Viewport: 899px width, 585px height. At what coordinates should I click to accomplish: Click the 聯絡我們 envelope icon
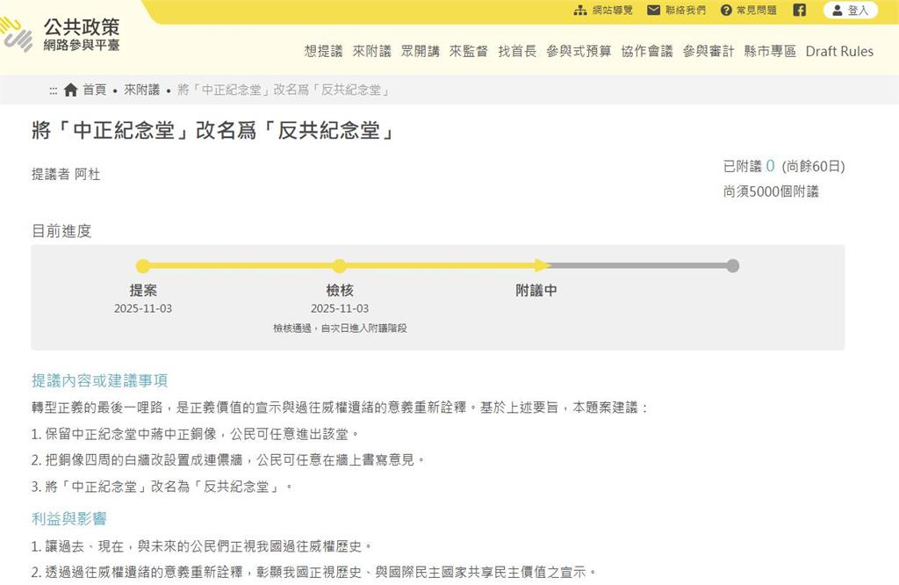[x=653, y=11]
